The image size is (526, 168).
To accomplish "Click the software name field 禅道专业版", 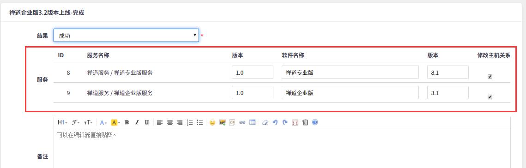I will pyautogui.click(x=350, y=72).
